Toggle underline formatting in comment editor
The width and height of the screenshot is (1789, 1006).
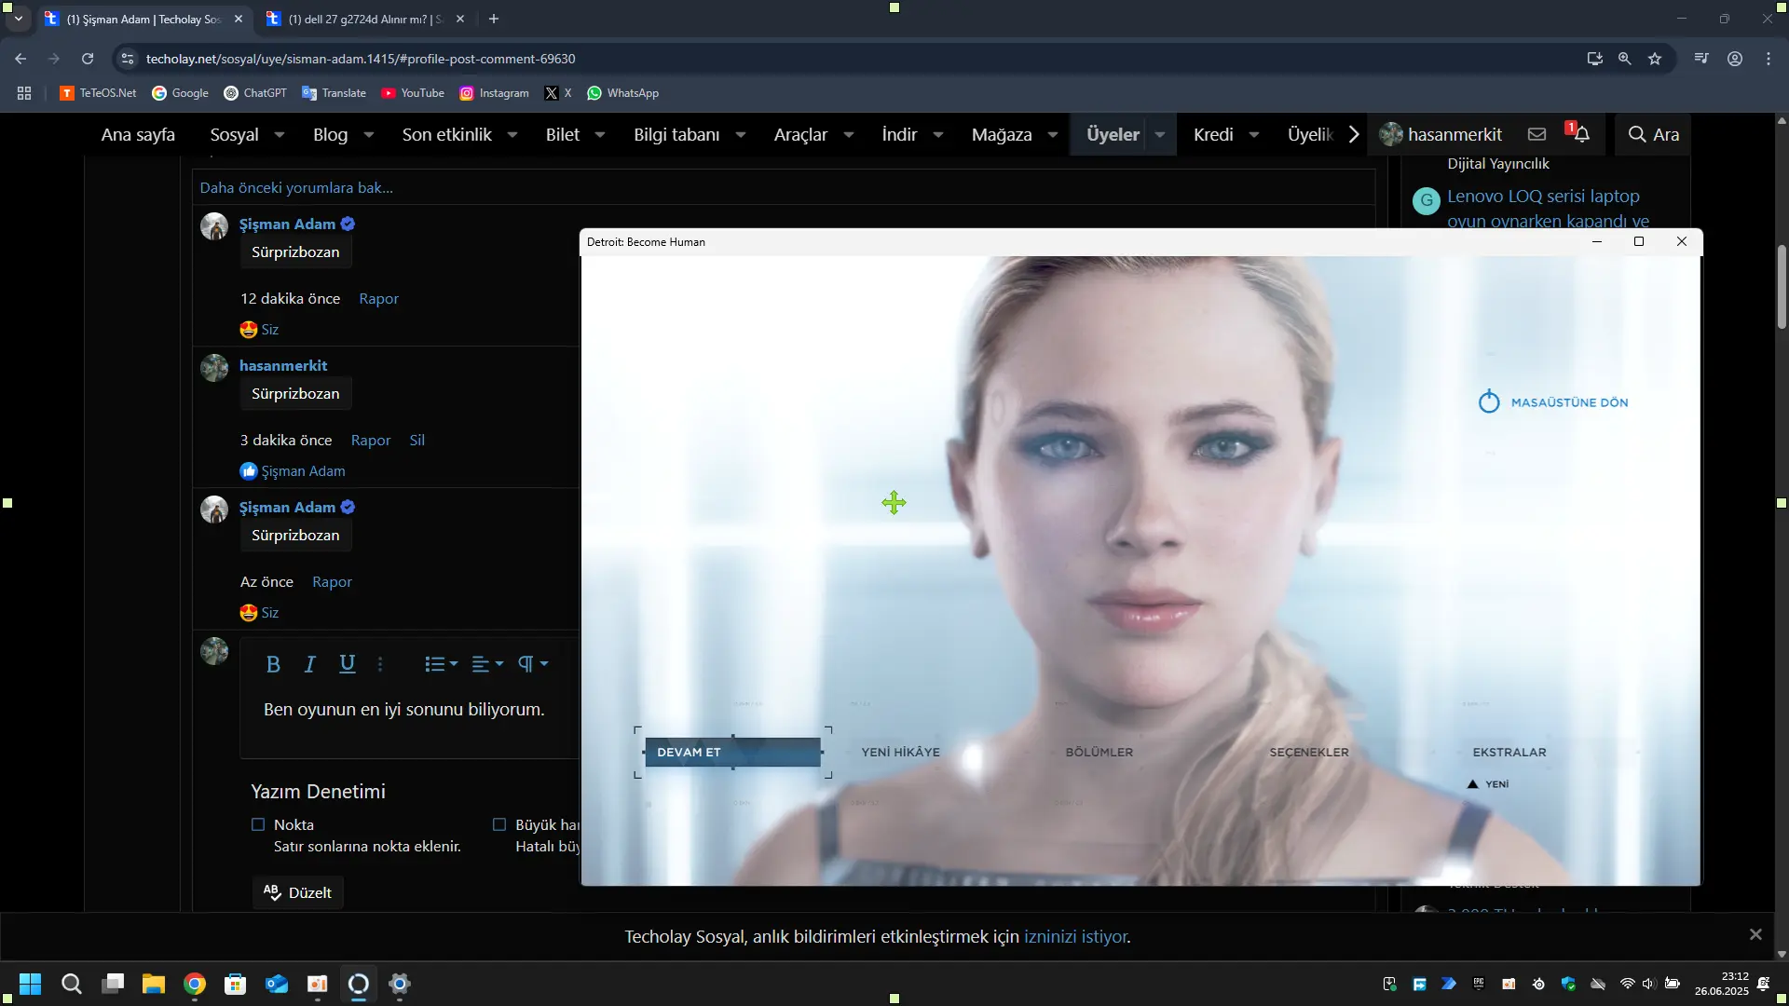(348, 664)
